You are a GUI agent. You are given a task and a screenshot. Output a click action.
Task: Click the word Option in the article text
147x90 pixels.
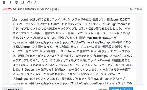click(29, 70)
